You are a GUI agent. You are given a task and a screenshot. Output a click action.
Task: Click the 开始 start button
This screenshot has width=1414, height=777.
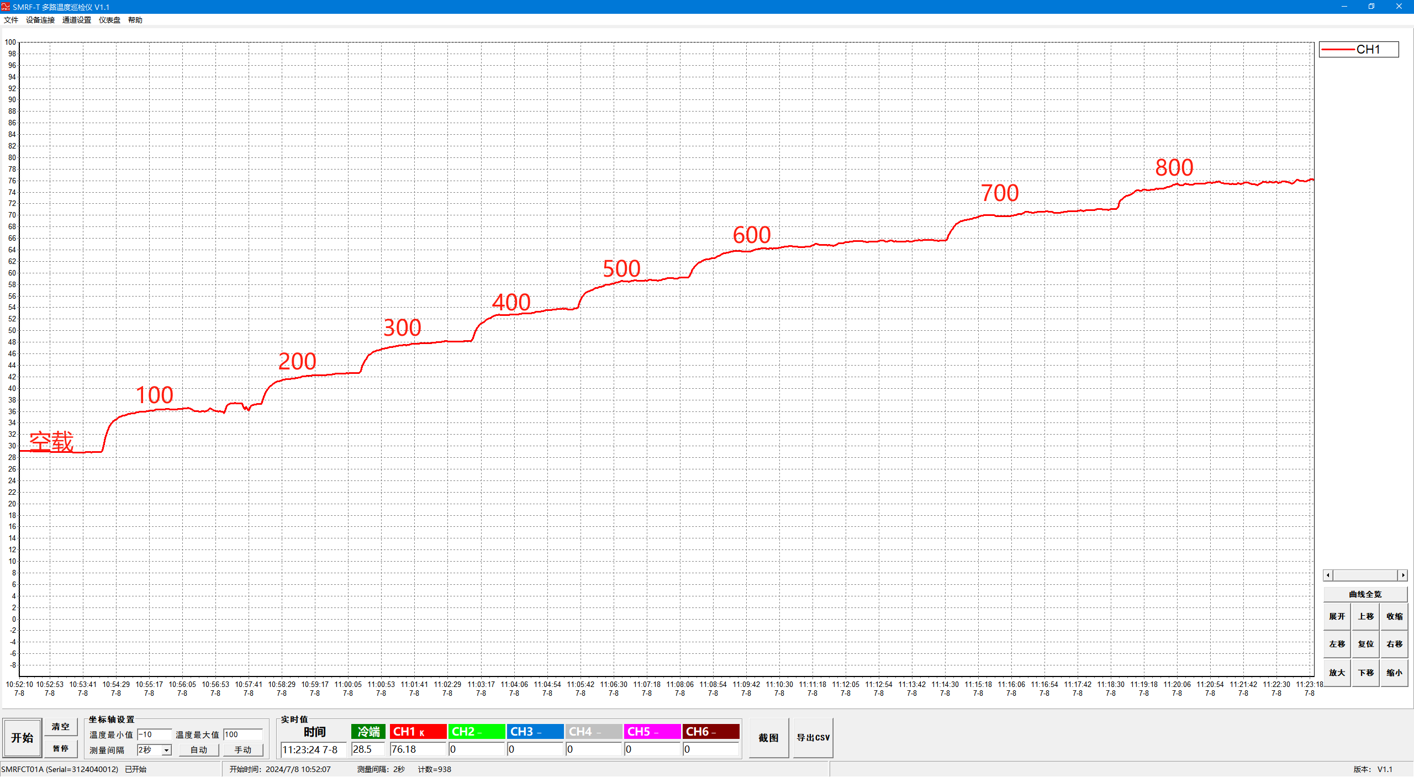click(x=22, y=738)
